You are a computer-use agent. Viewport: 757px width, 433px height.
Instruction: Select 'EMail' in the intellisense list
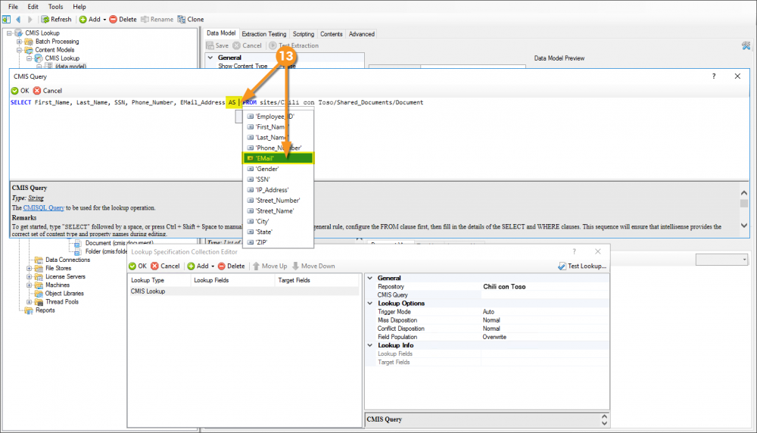point(279,158)
